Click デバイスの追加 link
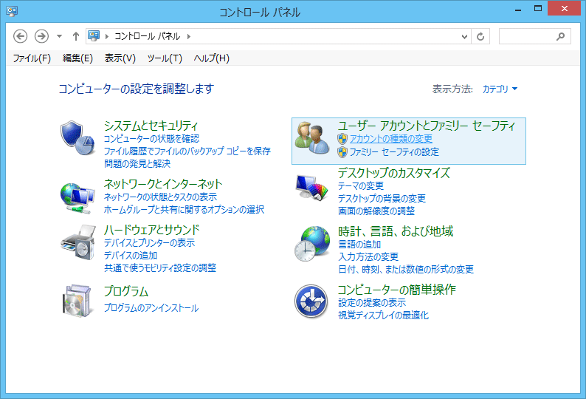 131,255
